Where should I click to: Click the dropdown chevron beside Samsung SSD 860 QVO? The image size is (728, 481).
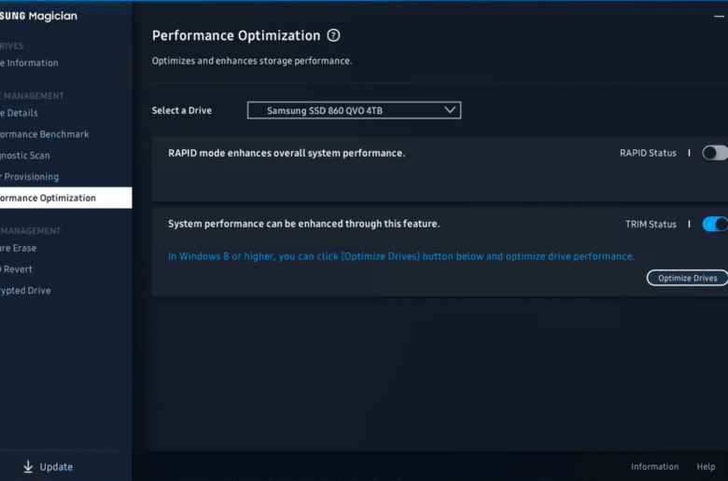pyautogui.click(x=450, y=110)
